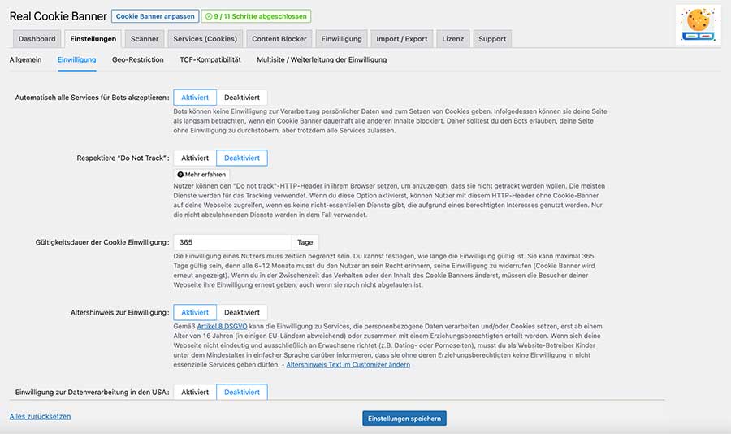This screenshot has width=731, height=434.
Task: Switch to Services (Cookies) tab
Action: coord(205,38)
